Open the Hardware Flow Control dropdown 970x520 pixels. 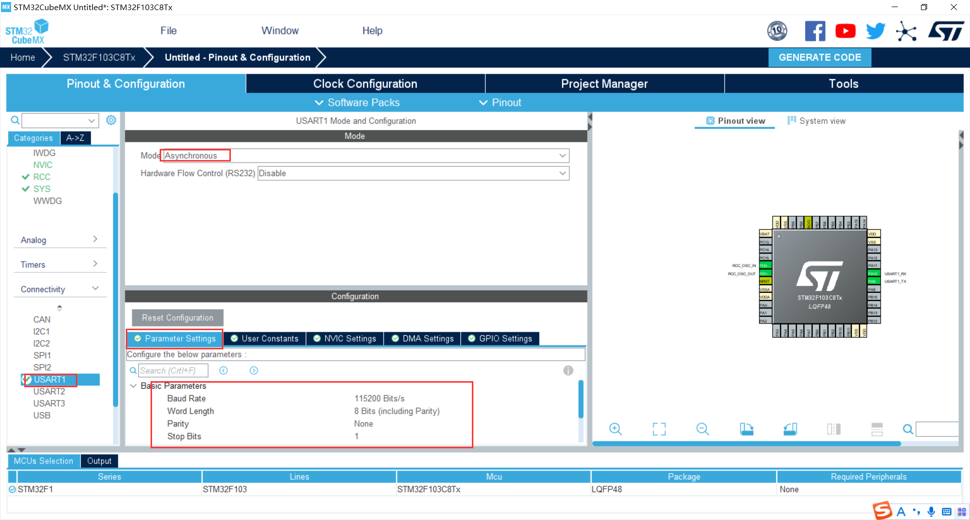[413, 173]
